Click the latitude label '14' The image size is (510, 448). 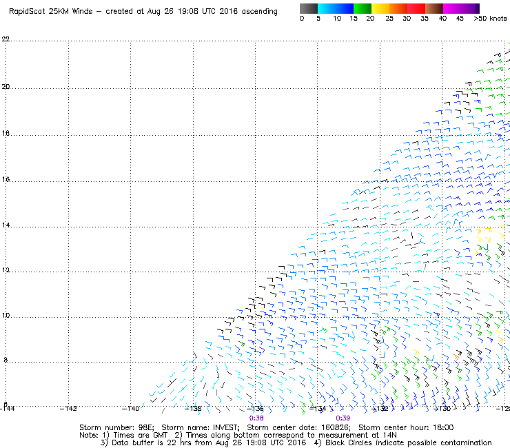6,225
